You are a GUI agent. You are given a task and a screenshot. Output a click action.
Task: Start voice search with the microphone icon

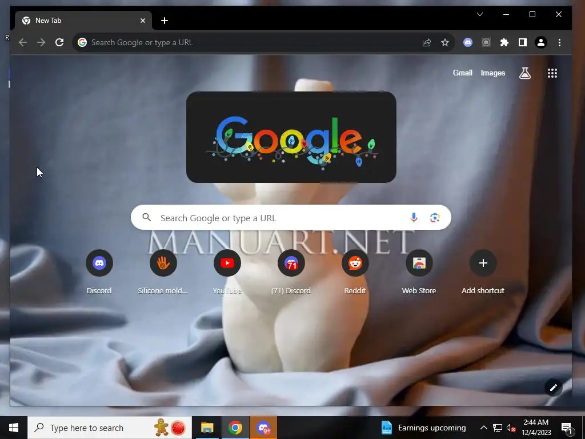(x=414, y=217)
